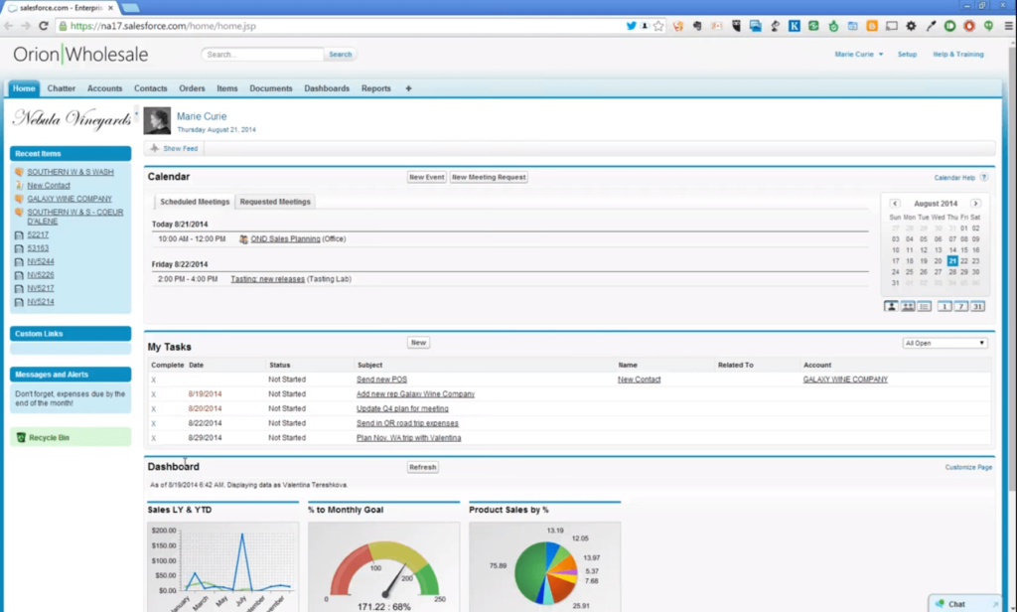Screen dimensions: 1017x612
Task: Click the calendar list view icon
Action: (x=924, y=307)
